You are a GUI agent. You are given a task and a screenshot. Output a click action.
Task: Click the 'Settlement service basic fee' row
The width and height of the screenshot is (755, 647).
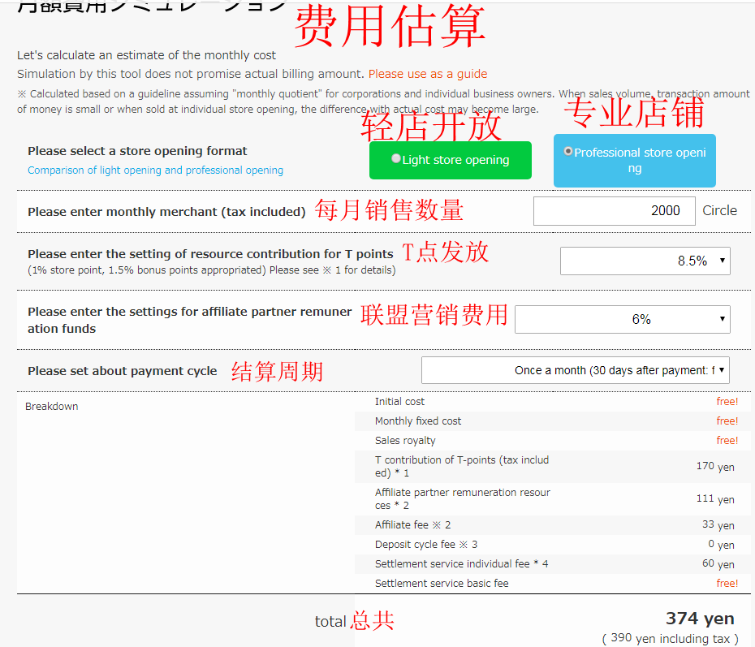click(552, 584)
